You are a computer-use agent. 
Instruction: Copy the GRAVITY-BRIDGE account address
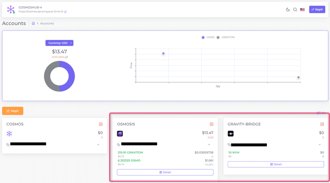pos(229,145)
